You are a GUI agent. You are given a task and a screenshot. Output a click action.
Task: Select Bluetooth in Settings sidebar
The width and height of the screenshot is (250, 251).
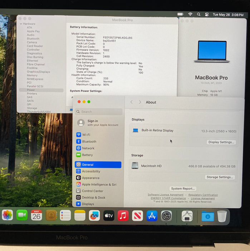coord(98,142)
